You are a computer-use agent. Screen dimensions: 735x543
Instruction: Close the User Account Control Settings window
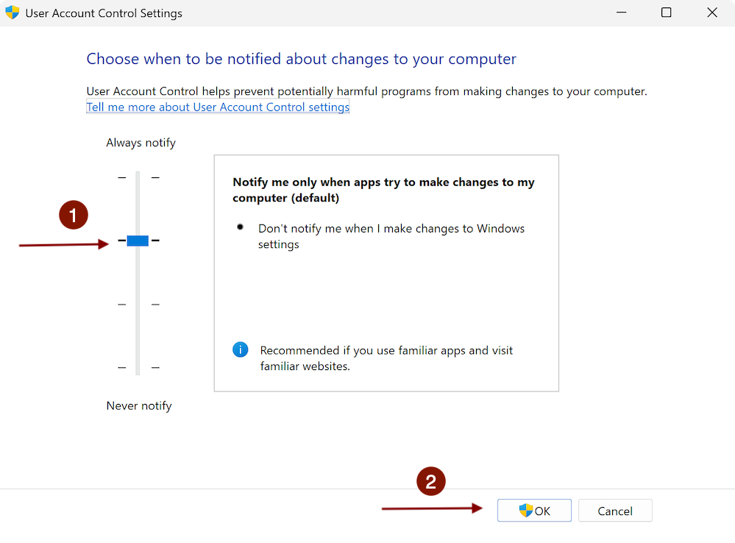712,13
